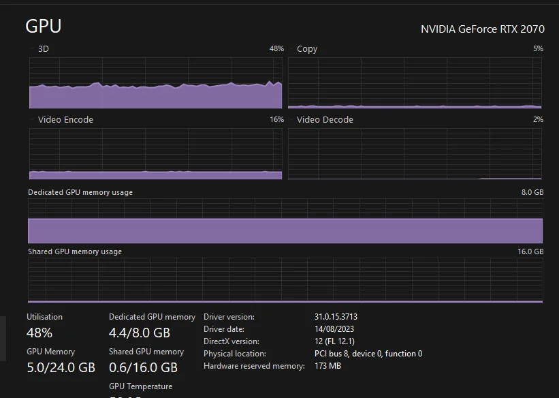559x398 pixels.
Task: Click the Copy utilisation graph
Action: [415, 83]
